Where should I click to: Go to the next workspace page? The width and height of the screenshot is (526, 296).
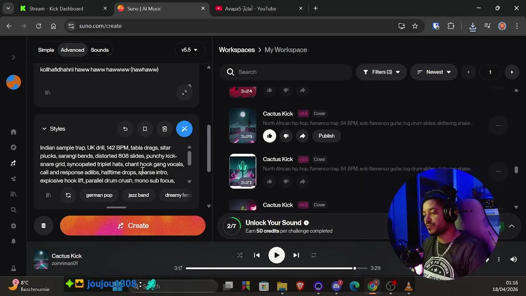point(512,72)
